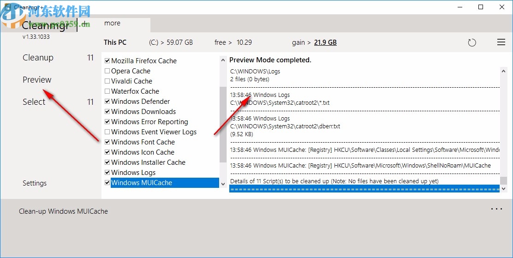Click the Cleanmgr title logo text
The height and width of the screenshot is (258, 513).
click(46, 25)
